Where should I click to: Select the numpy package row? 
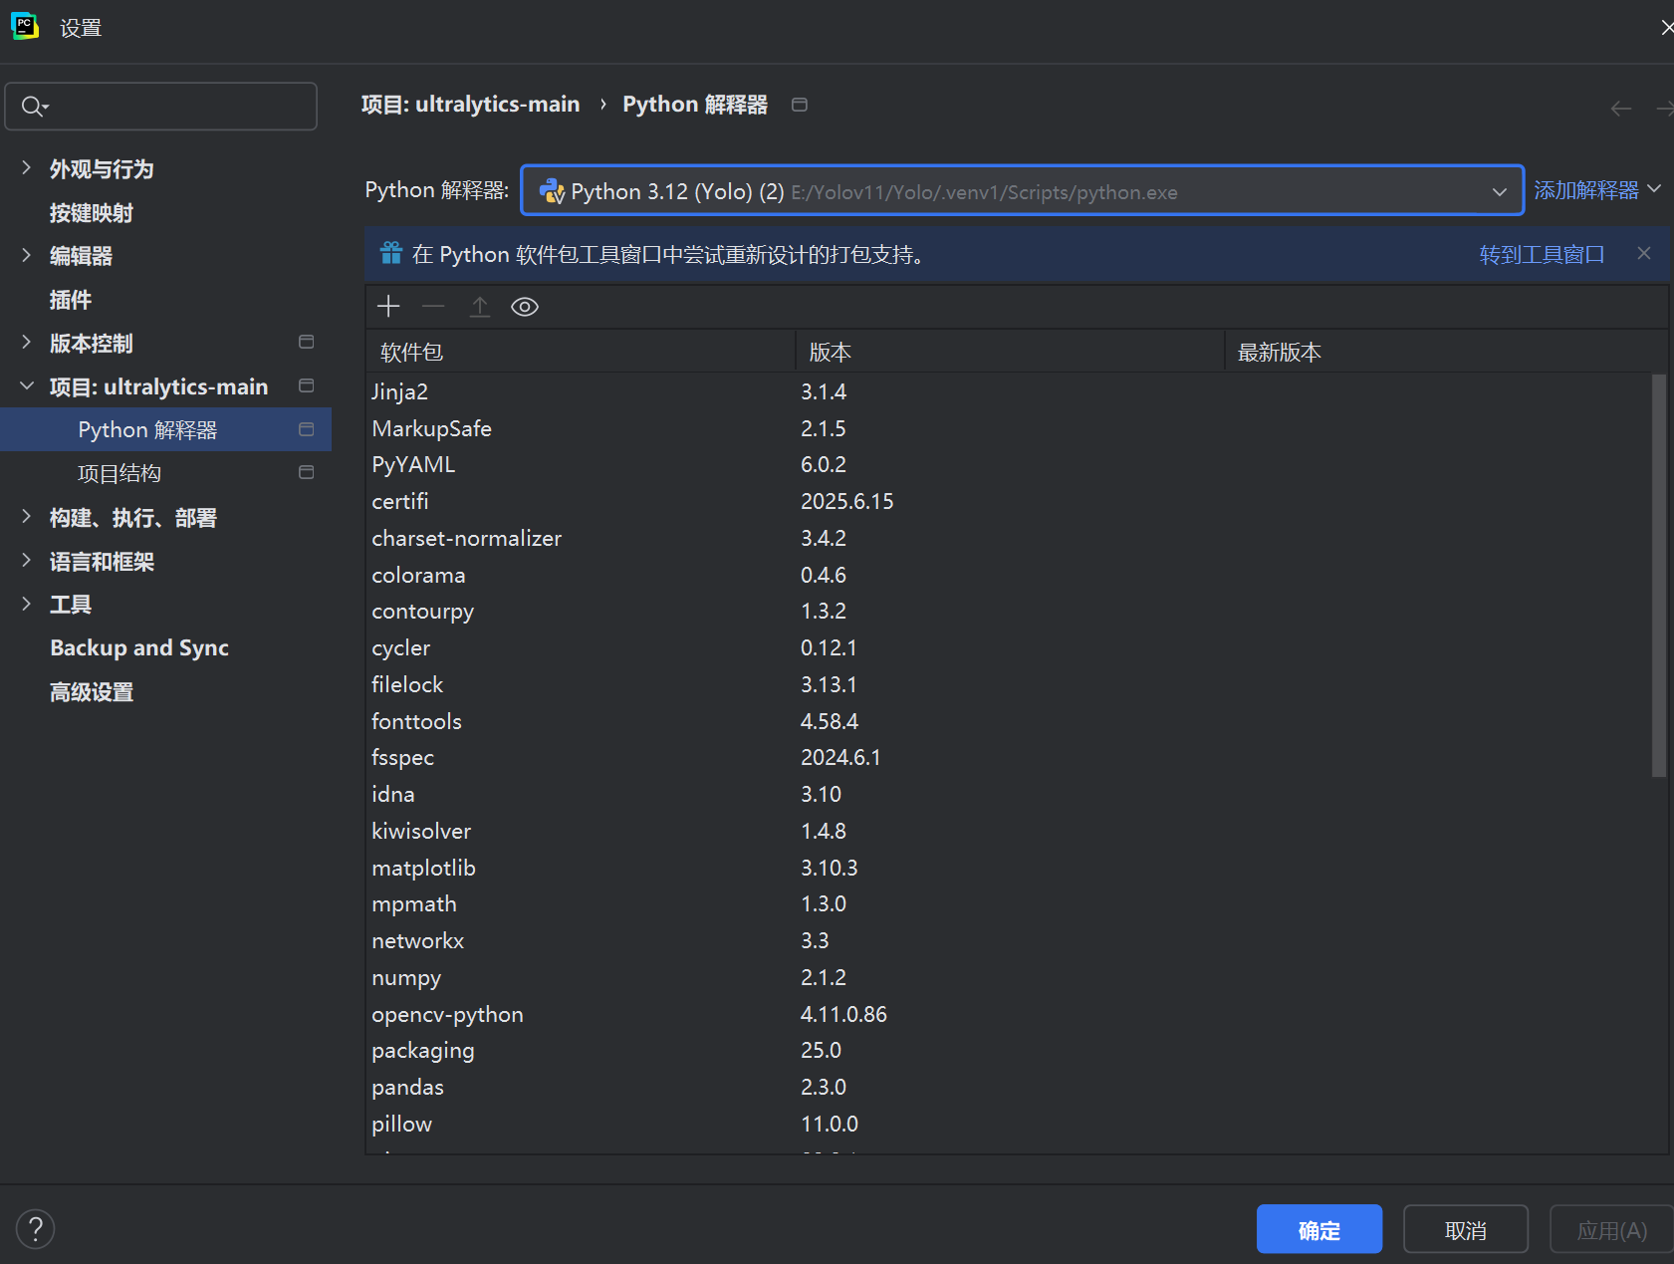[x=1009, y=977]
